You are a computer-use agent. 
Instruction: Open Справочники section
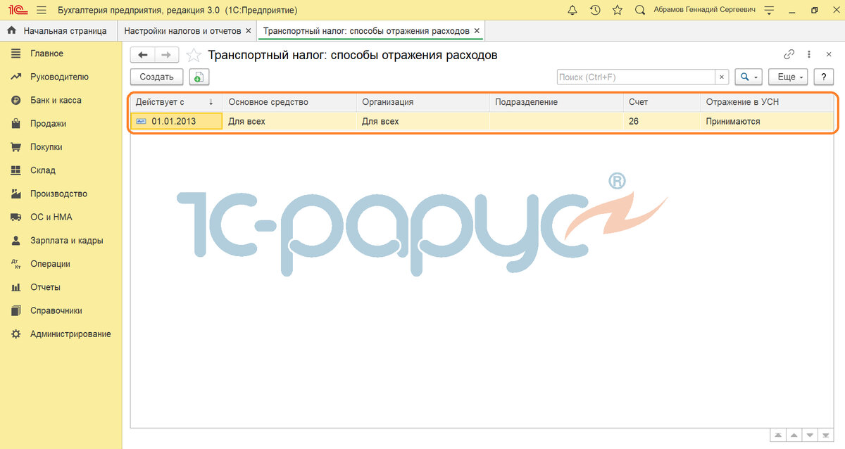click(61, 310)
